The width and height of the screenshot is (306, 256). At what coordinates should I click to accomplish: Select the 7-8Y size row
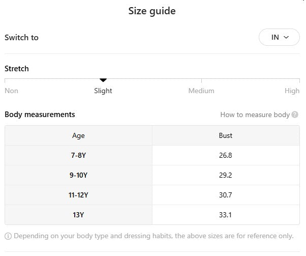tap(78, 155)
